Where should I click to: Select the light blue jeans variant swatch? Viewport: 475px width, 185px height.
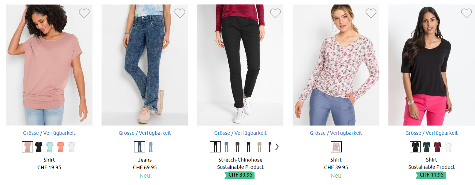pos(151,147)
